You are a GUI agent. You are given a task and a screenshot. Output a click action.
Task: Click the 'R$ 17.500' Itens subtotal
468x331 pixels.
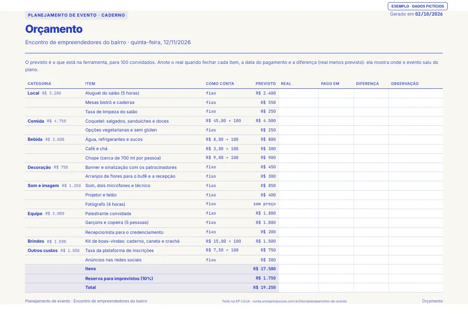point(265,269)
